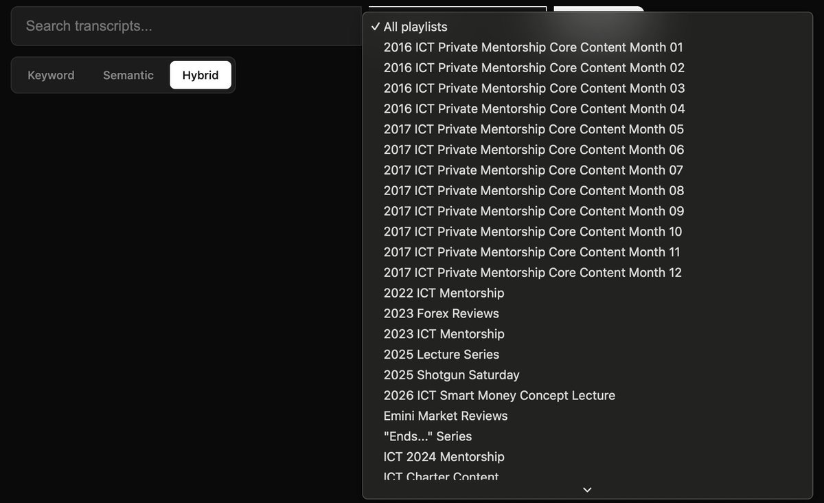
Task: Pick the 2023 ICT Mentorship playlist
Action: [587, 334]
